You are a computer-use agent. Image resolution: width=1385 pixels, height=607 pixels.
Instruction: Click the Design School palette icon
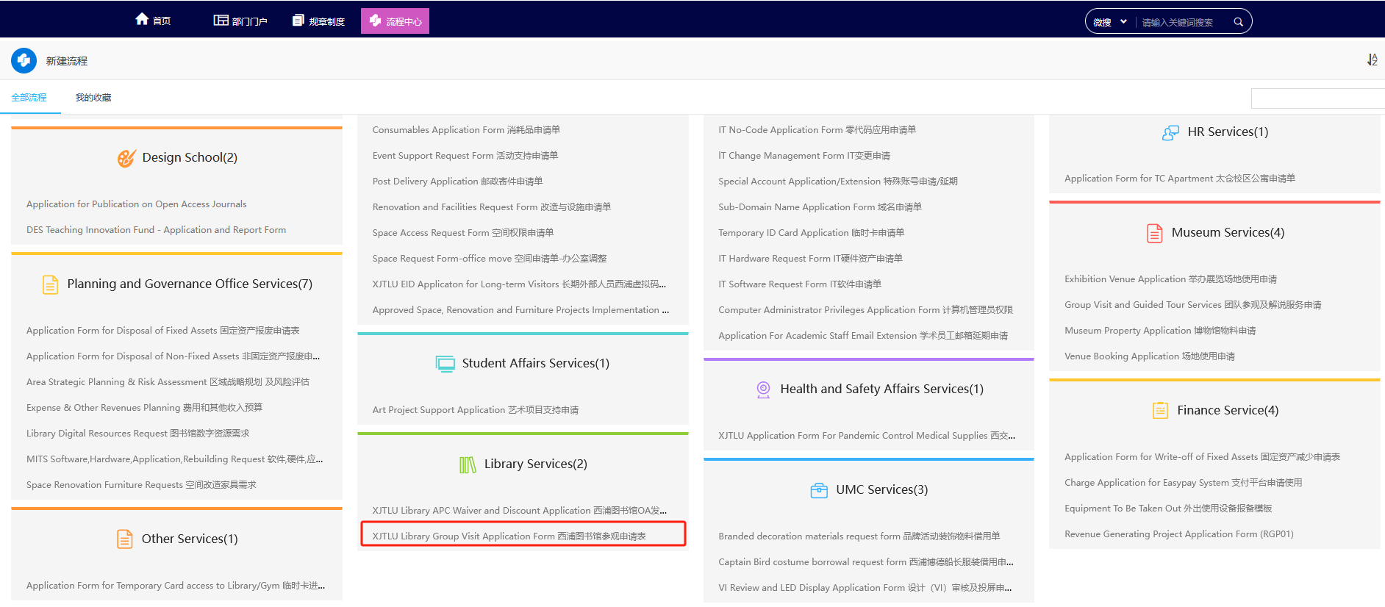[126, 157]
